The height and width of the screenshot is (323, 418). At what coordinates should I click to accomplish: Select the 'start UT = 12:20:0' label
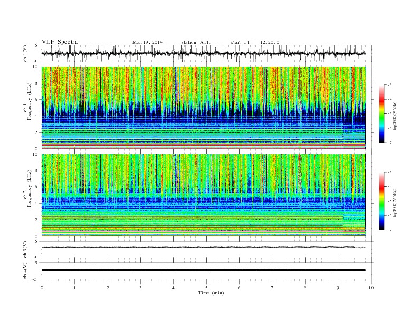(255, 42)
